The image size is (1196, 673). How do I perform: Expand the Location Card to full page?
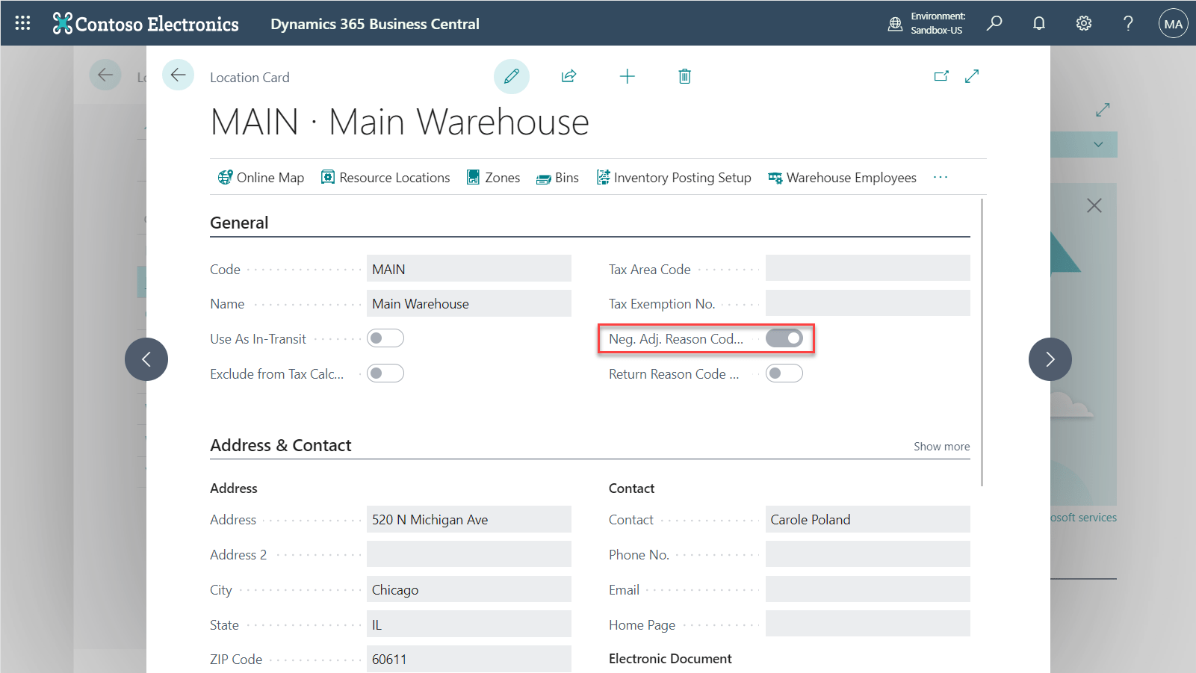click(972, 76)
